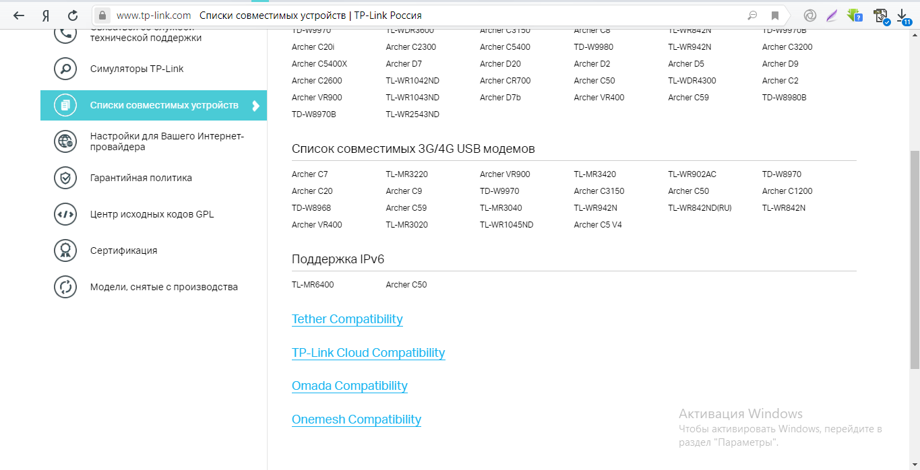Click the shield icon for Гарантийная политика
This screenshot has width=920, height=470.
[65, 178]
